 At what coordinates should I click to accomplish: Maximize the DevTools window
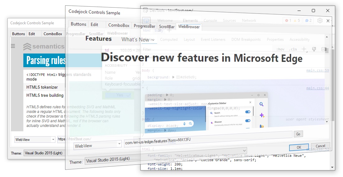click(x=313, y=11)
